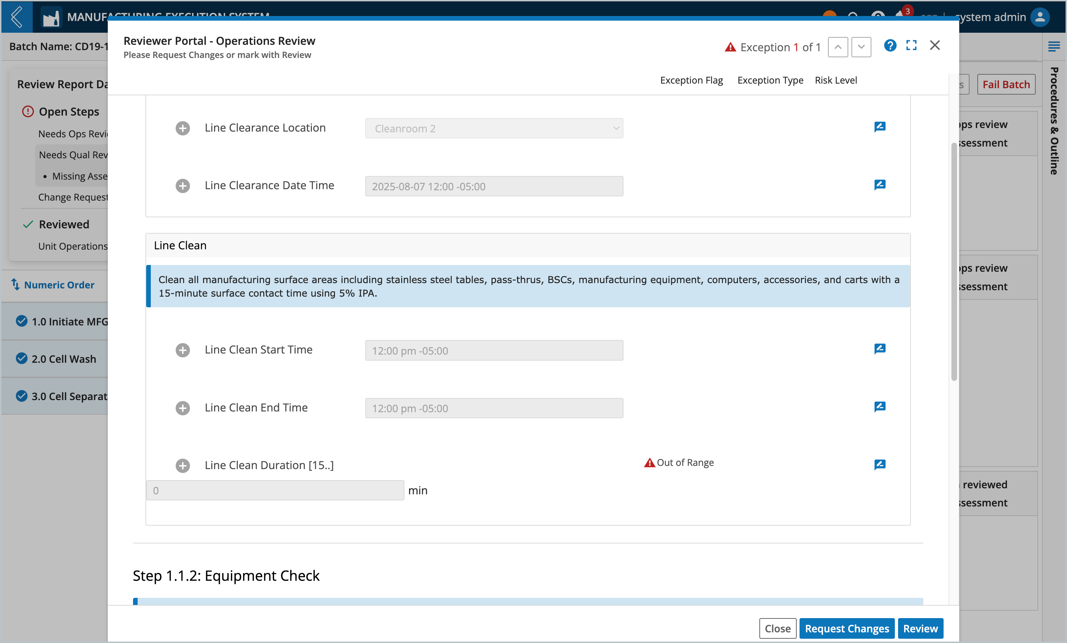Go to next exception with down chevron

point(861,47)
